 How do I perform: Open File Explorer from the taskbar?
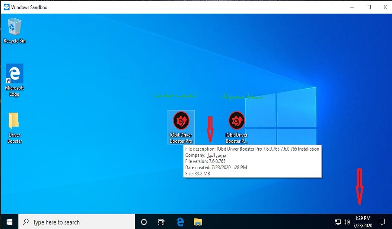pyautogui.click(x=198, y=222)
